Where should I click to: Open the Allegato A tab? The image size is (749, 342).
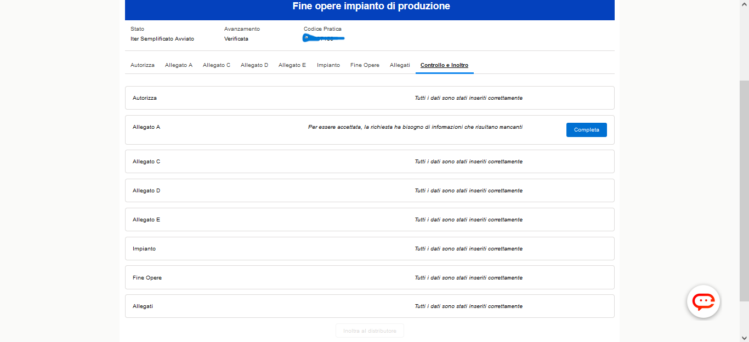[x=179, y=65]
